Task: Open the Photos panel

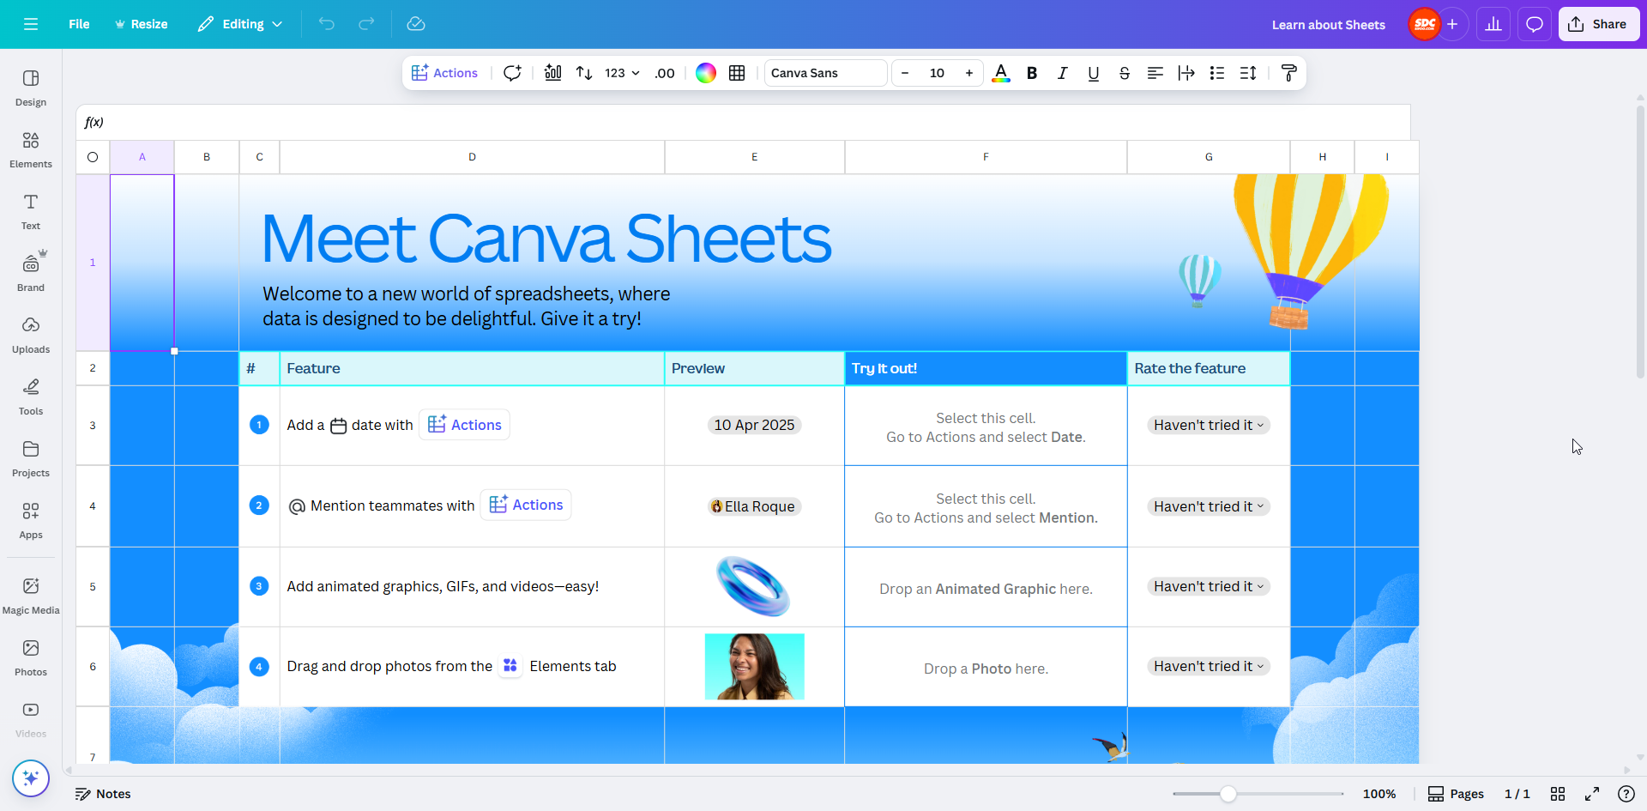Action: pyautogui.click(x=31, y=657)
